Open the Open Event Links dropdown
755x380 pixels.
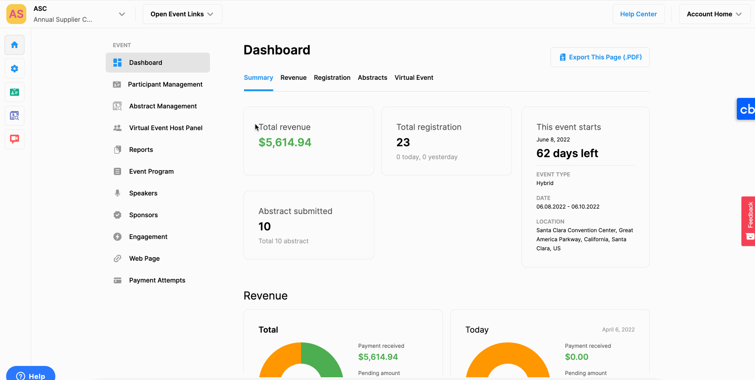[x=182, y=14]
